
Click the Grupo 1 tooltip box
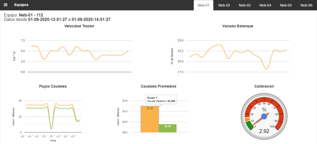(162, 99)
